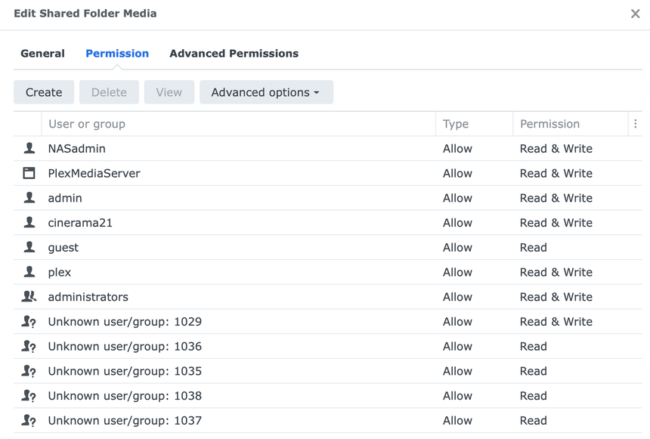
Task: Open the Advanced Permissions tab
Action: [x=234, y=54]
